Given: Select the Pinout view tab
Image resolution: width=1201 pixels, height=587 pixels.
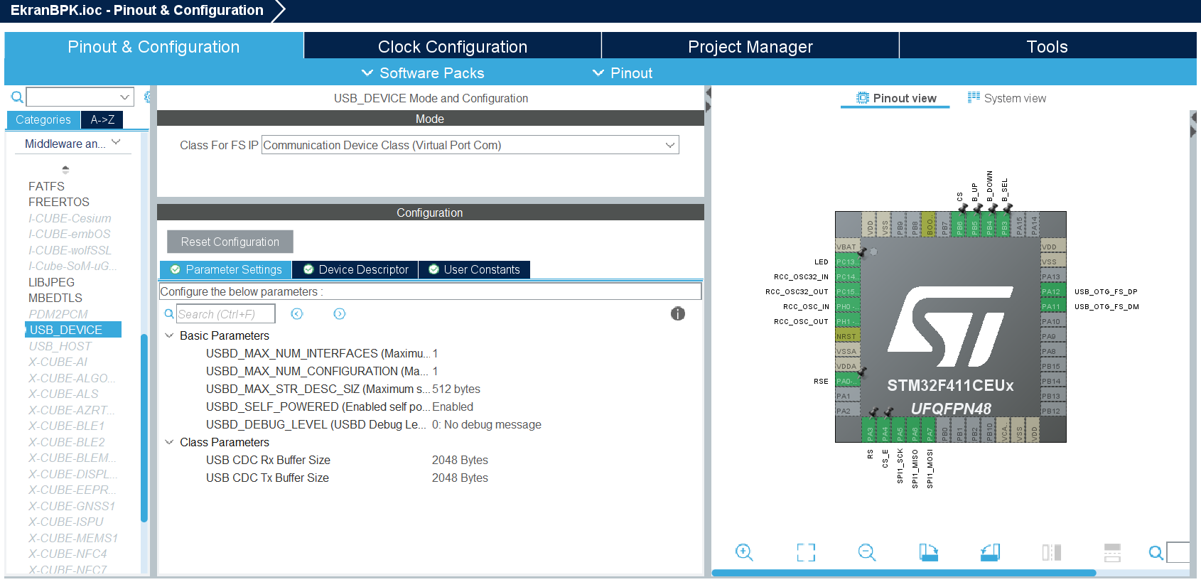Looking at the screenshot, I should click(x=895, y=98).
